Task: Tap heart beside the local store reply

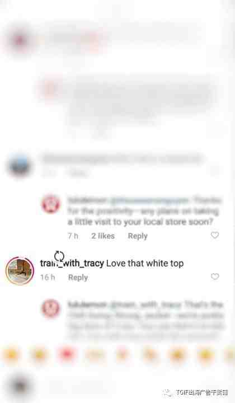Action: click(x=215, y=235)
